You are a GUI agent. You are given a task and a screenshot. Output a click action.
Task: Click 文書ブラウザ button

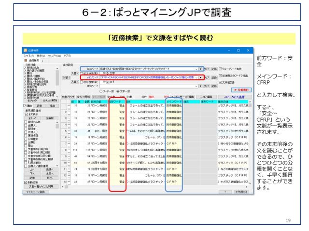click(68, 97)
